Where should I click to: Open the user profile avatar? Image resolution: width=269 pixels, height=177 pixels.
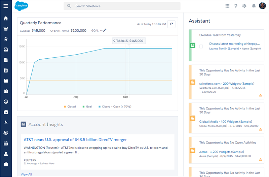262,6
